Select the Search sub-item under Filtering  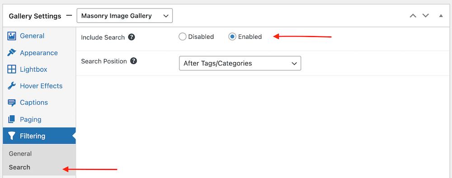(19, 167)
